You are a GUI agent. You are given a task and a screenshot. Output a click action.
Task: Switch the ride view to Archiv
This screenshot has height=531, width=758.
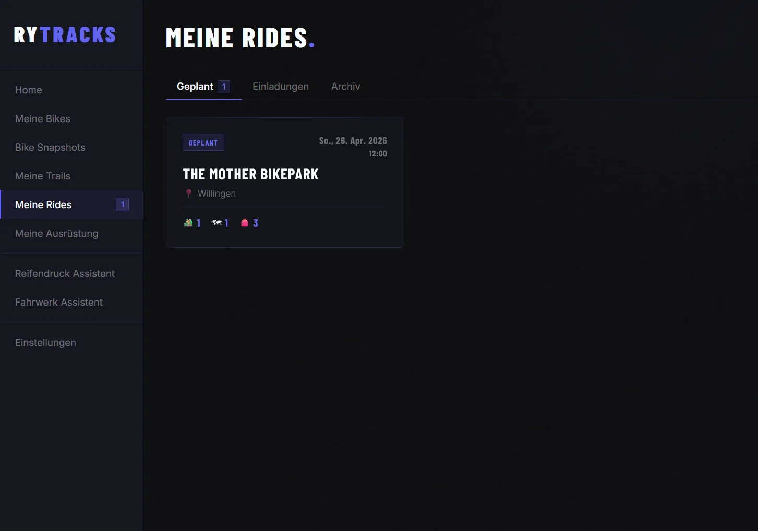345,86
